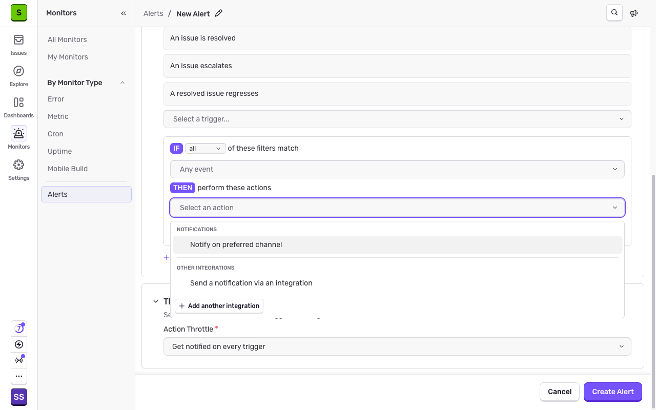The height and width of the screenshot is (410, 656).
Task: Open Settings from the left rail
Action: (x=19, y=170)
